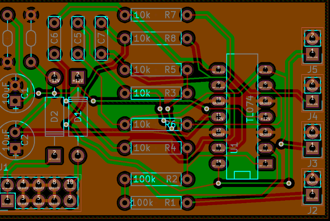330x221 pixels.
Task: Click the TL074 value text on the IC
Action: pos(250,109)
